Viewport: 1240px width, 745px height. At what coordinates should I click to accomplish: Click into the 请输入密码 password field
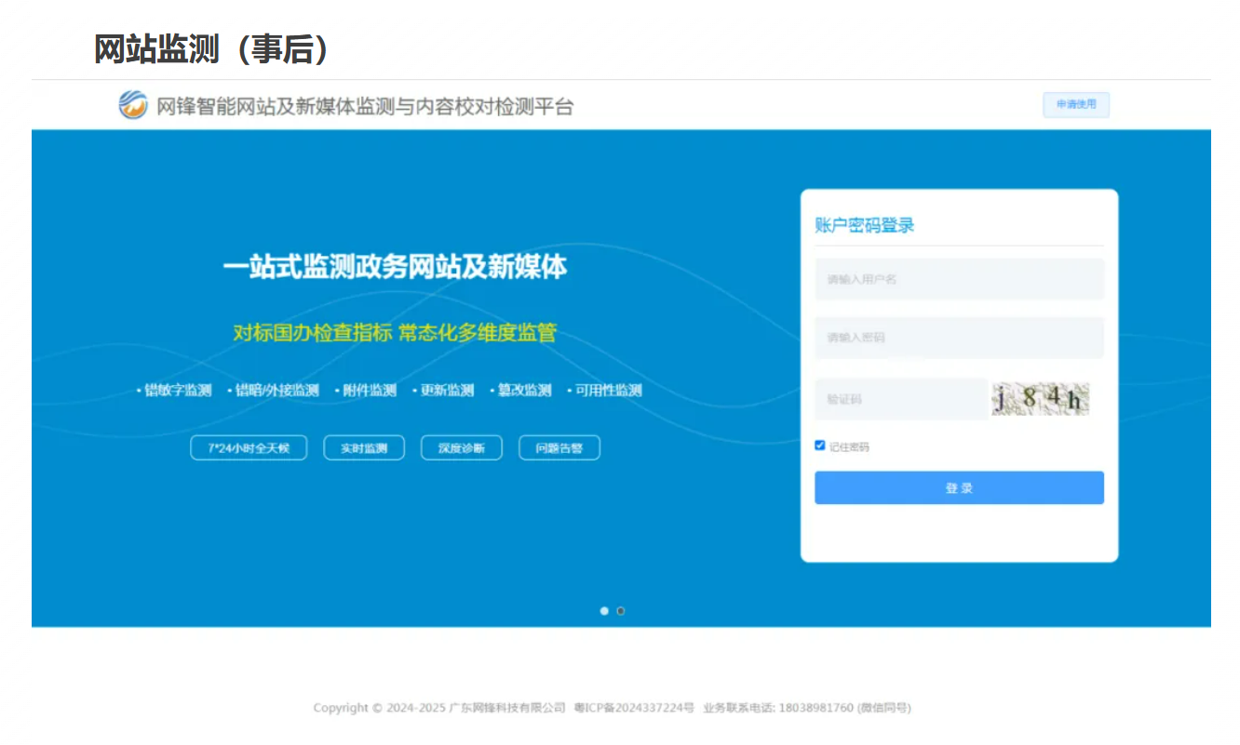click(x=959, y=338)
